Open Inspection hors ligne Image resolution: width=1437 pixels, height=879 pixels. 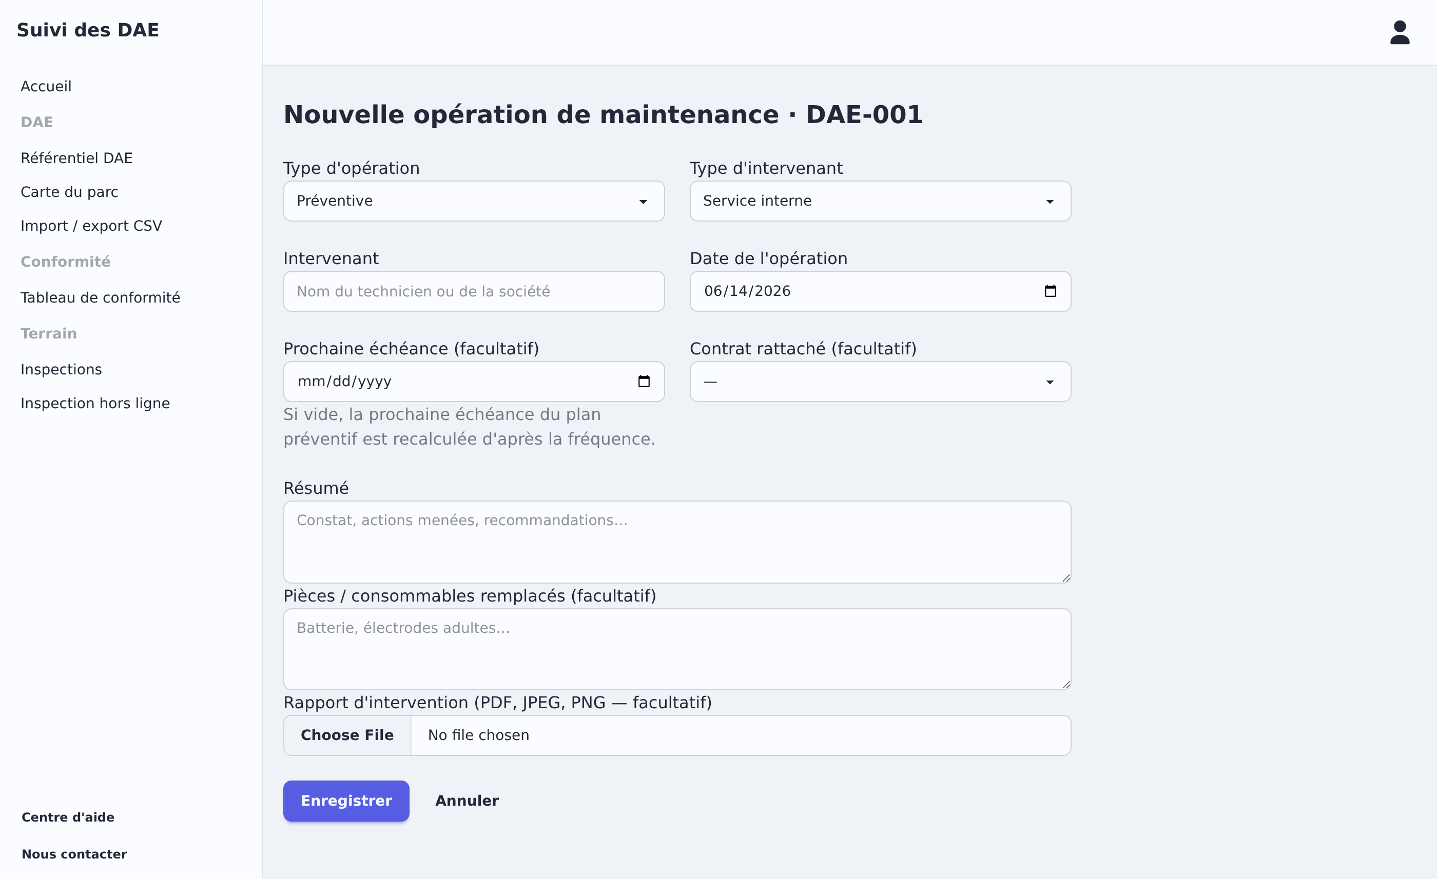pyautogui.click(x=95, y=404)
